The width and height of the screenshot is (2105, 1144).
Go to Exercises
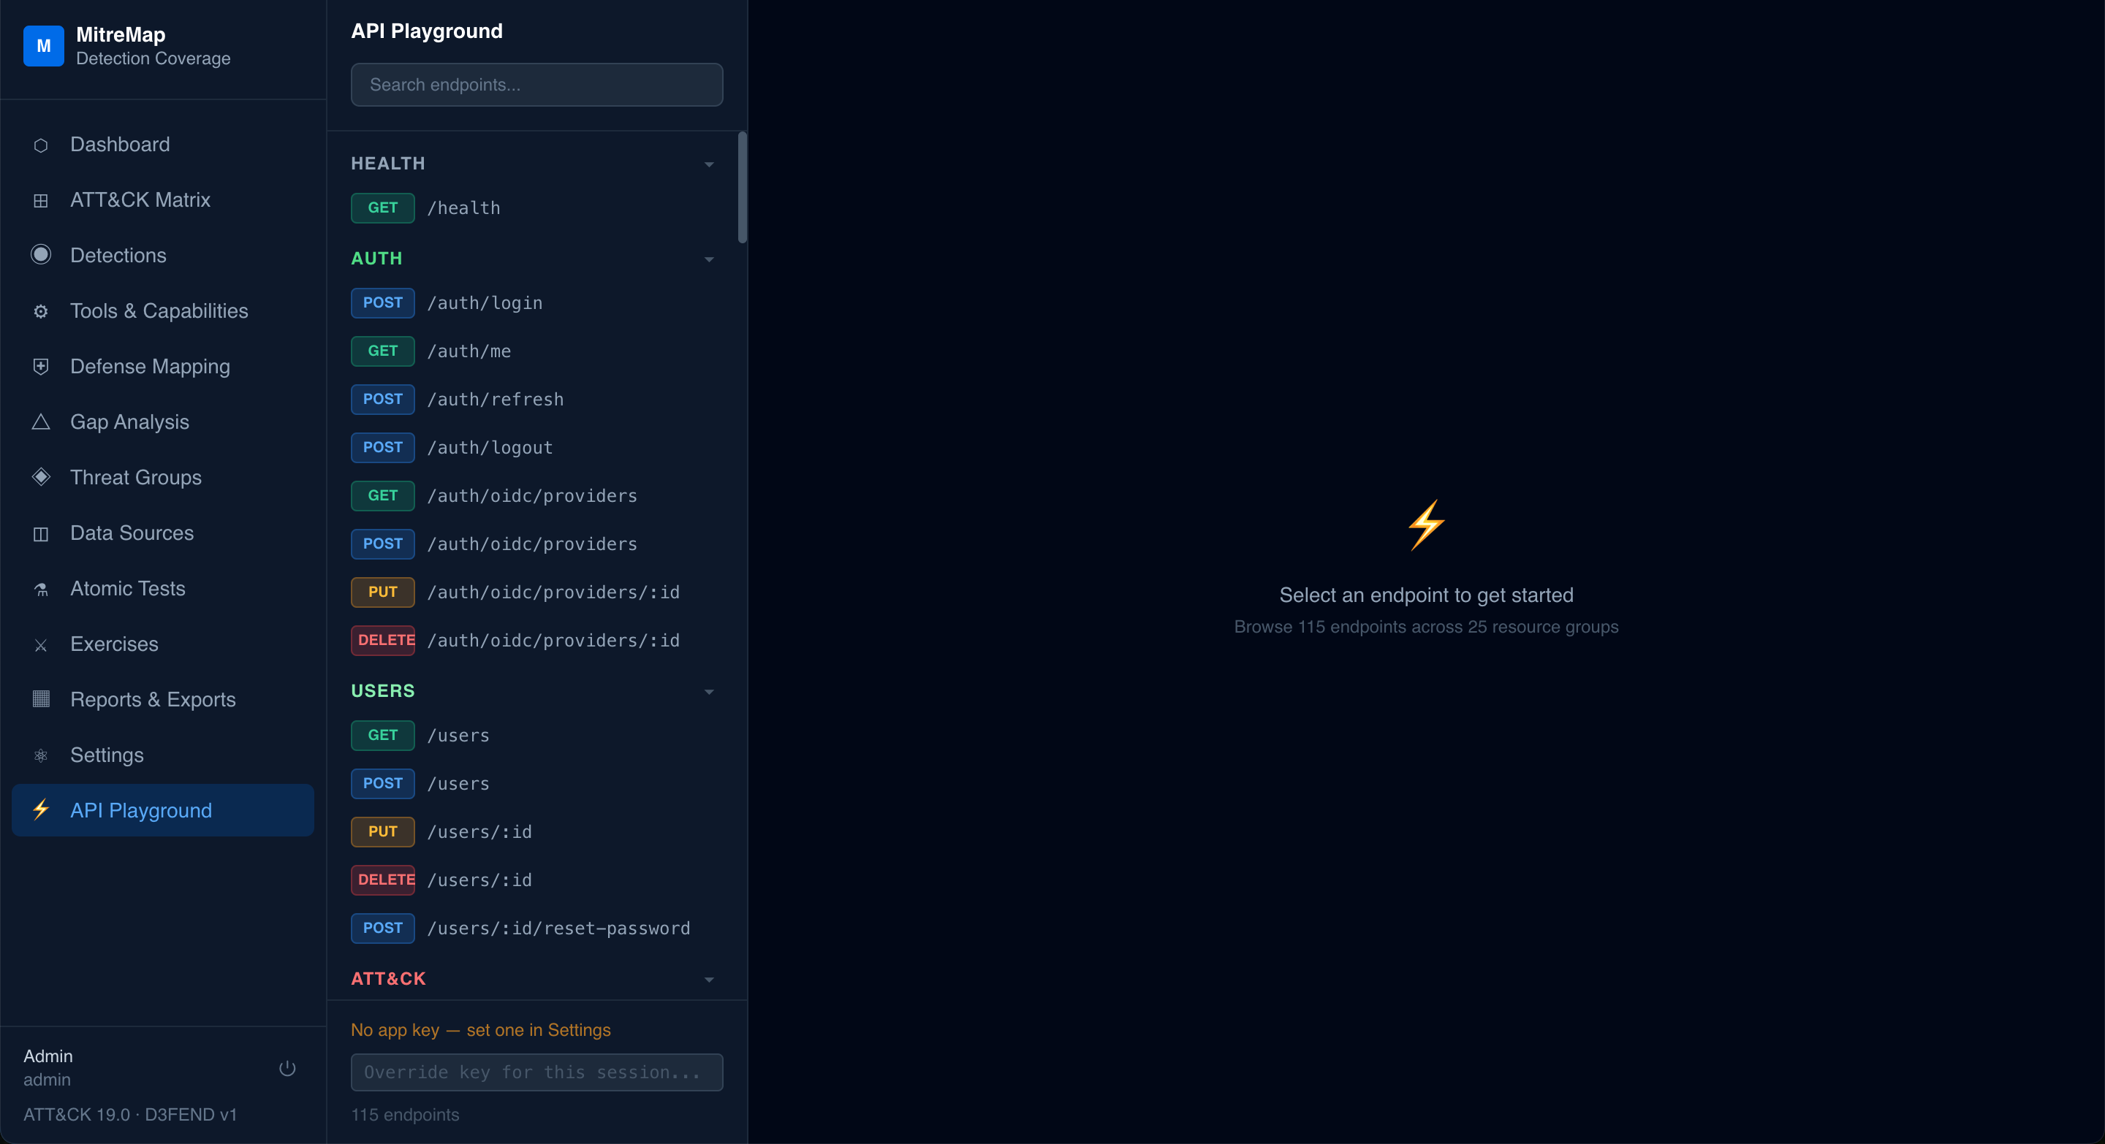click(x=162, y=644)
